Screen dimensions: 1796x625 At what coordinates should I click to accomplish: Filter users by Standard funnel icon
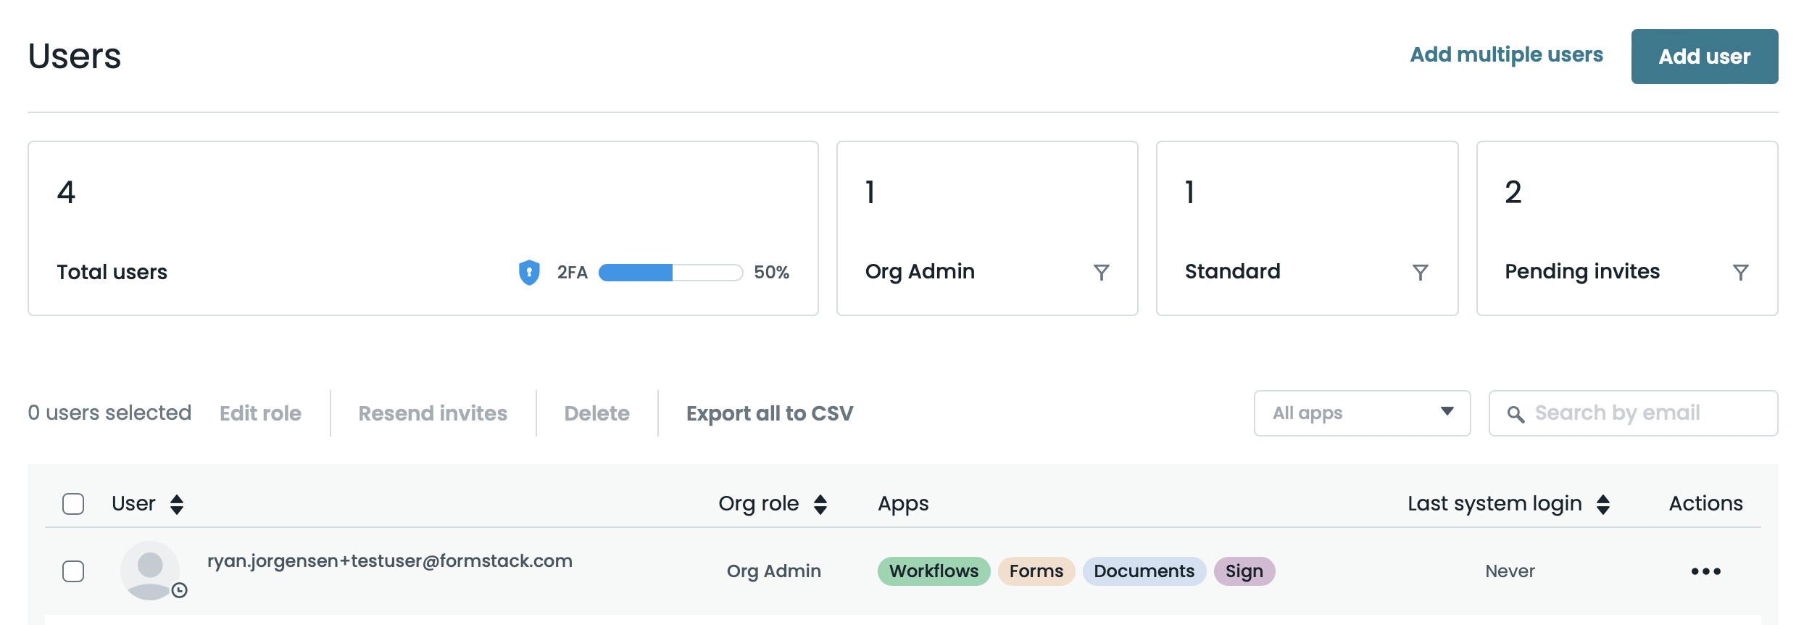(1420, 273)
